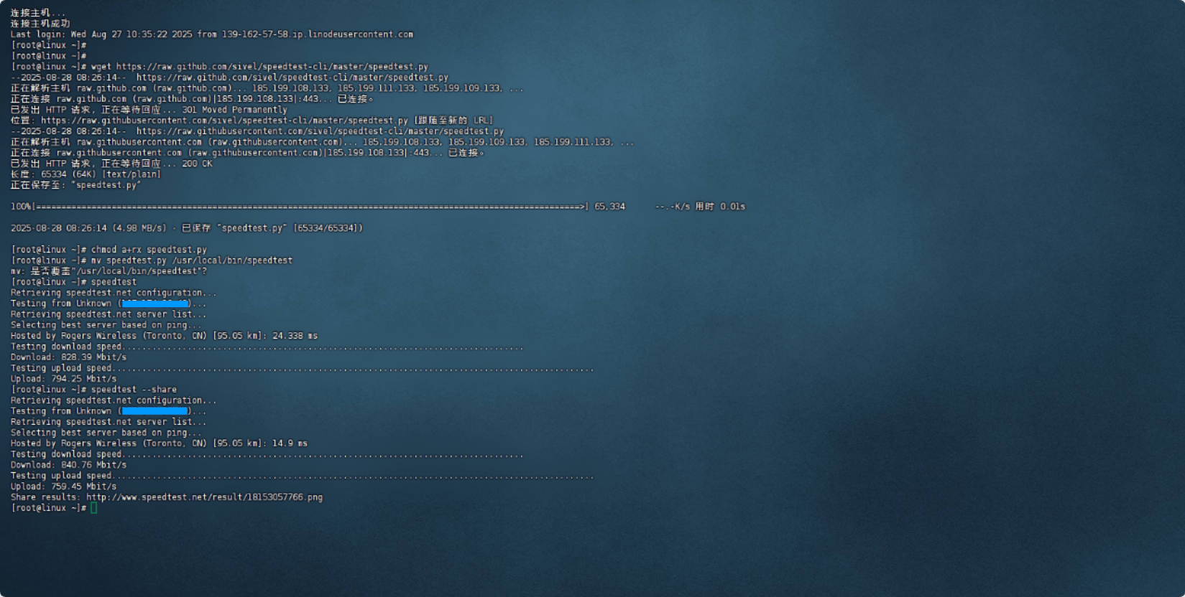Screen dimensions: 1185x597
Task: Click the linodeusercontent.com hostname in login line
Action: pos(318,34)
